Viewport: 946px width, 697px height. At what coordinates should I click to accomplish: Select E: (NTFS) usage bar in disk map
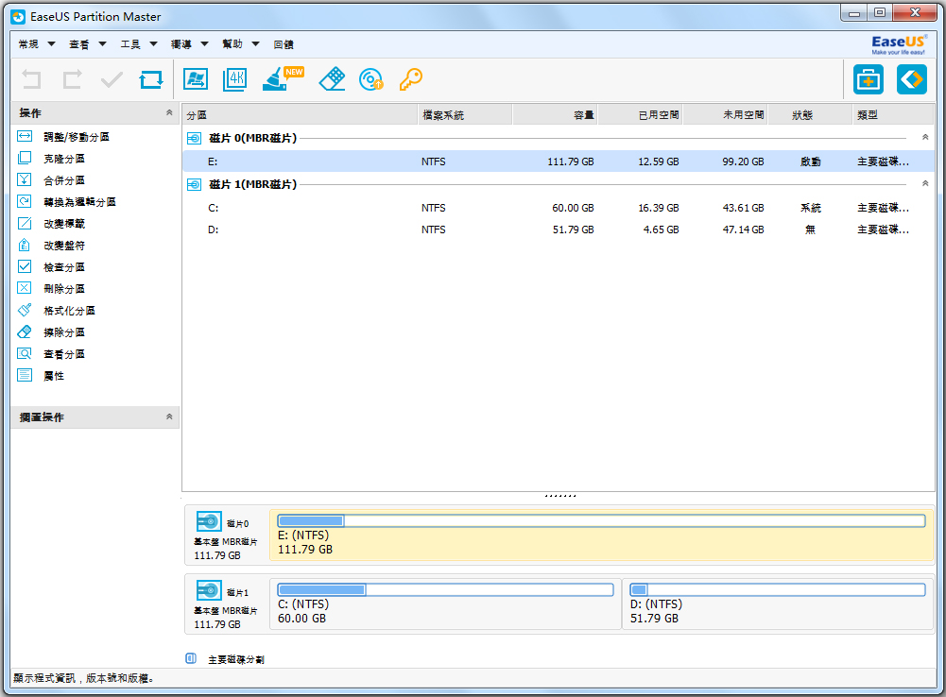tap(601, 521)
